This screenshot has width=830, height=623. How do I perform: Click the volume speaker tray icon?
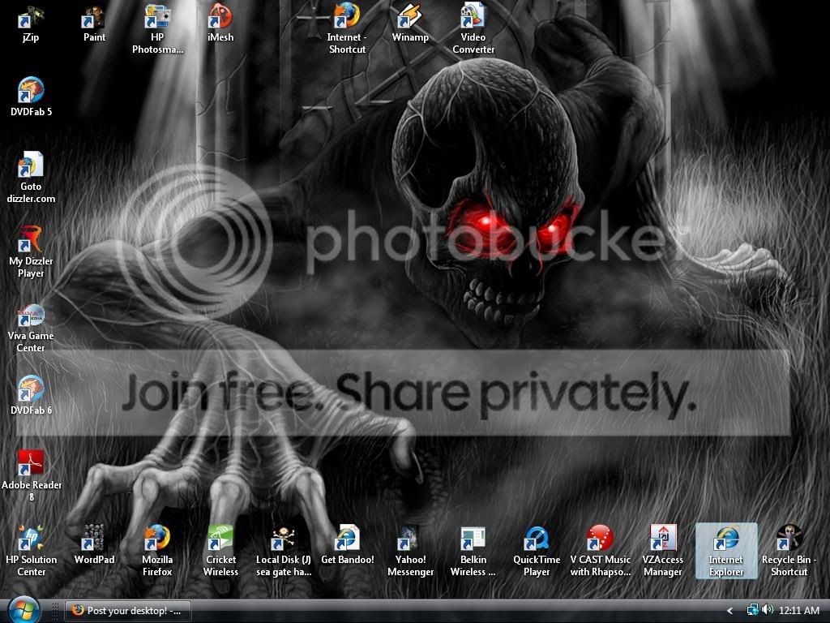point(768,610)
